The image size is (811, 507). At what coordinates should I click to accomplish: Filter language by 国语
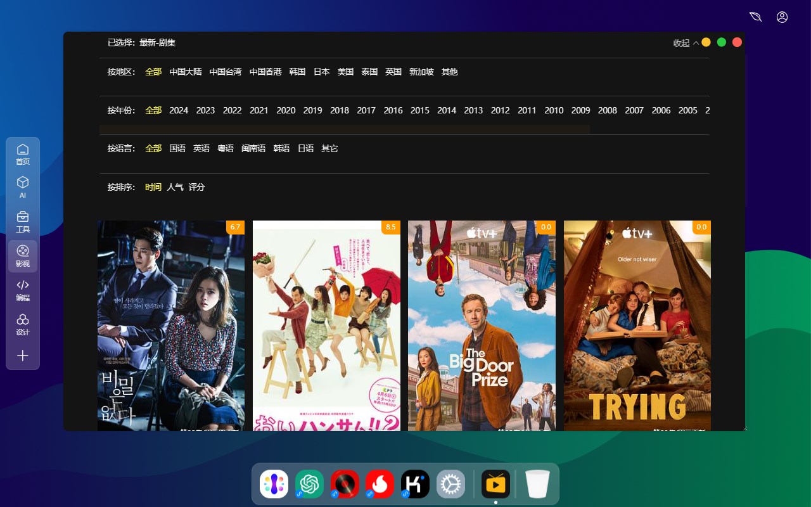pyautogui.click(x=177, y=148)
